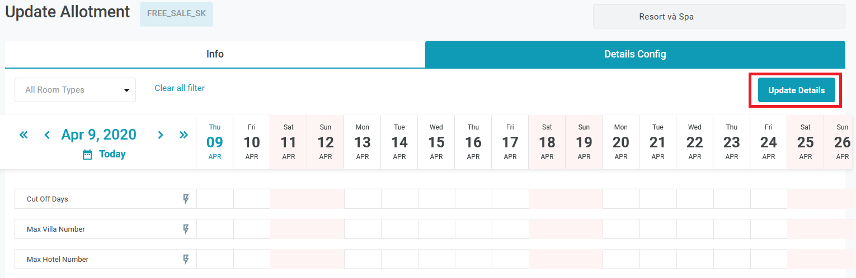This screenshot has height=278, width=856.
Task: Click the lightning bolt icon for Max Villa Number
Action: point(186,229)
